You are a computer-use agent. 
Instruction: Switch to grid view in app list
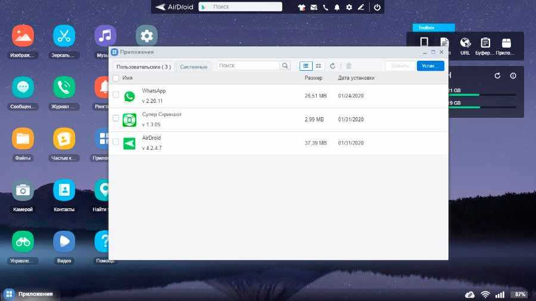(x=319, y=66)
